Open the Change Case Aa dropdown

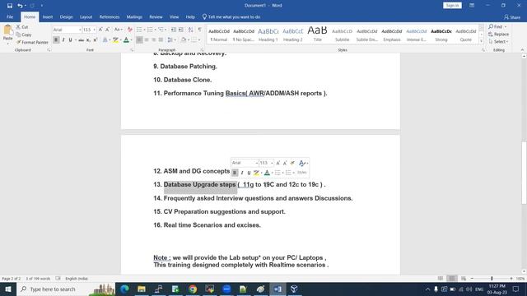point(119,30)
